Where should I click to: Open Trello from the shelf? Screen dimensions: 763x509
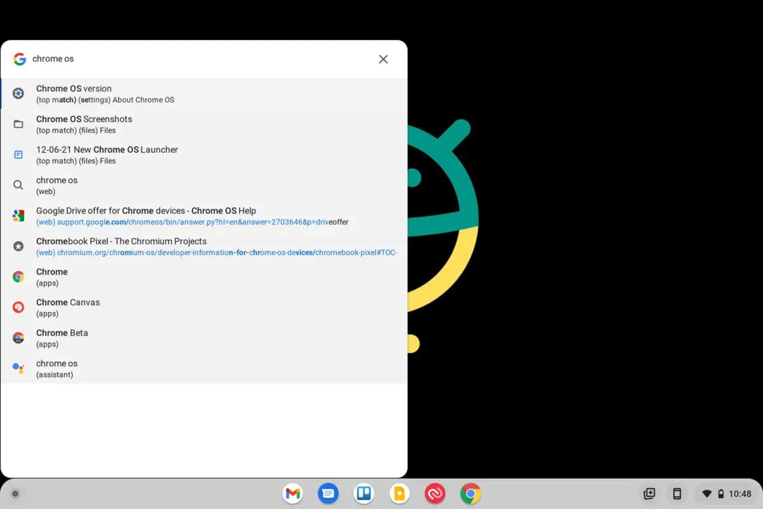pyautogui.click(x=364, y=493)
